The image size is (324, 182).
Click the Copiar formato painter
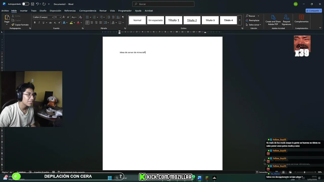click(20, 25)
